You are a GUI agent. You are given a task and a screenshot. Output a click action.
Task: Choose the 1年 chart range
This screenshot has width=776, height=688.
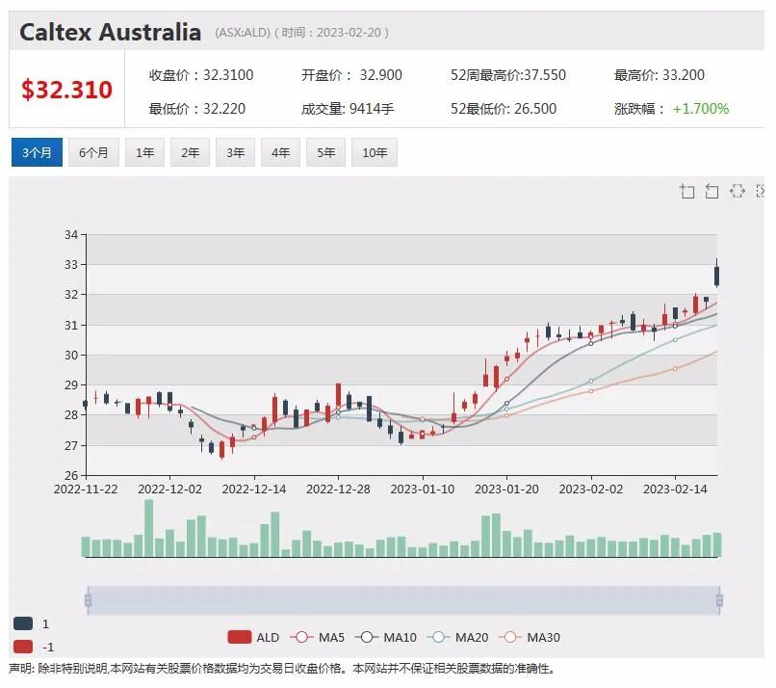(x=144, y=152)
